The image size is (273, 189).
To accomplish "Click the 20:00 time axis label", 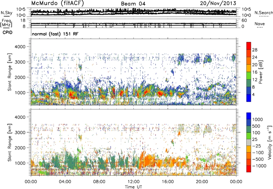I will 202,182.
